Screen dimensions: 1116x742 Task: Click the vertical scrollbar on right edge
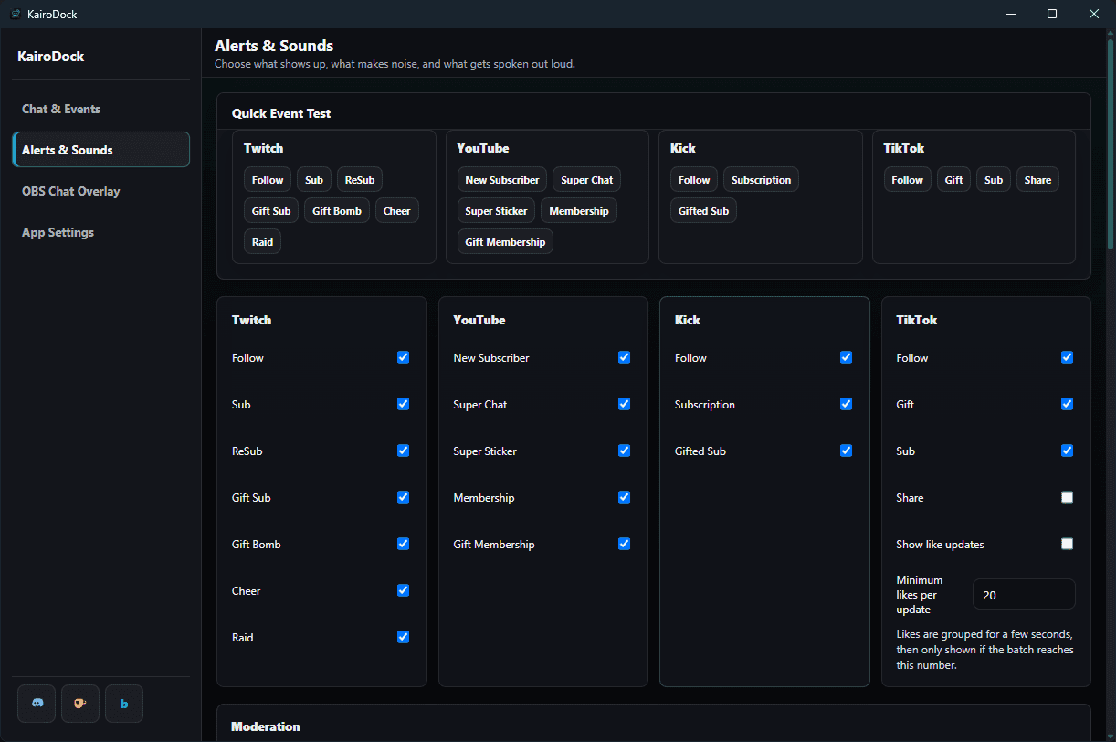point(1111,146)
